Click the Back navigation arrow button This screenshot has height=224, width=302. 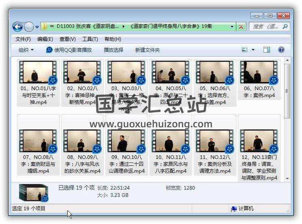(x=17, y=27)
